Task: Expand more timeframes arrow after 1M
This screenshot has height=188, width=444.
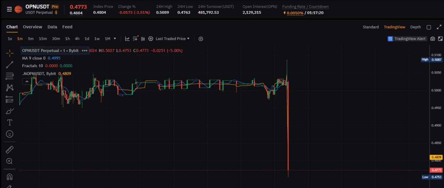Action: pos(115,39)
